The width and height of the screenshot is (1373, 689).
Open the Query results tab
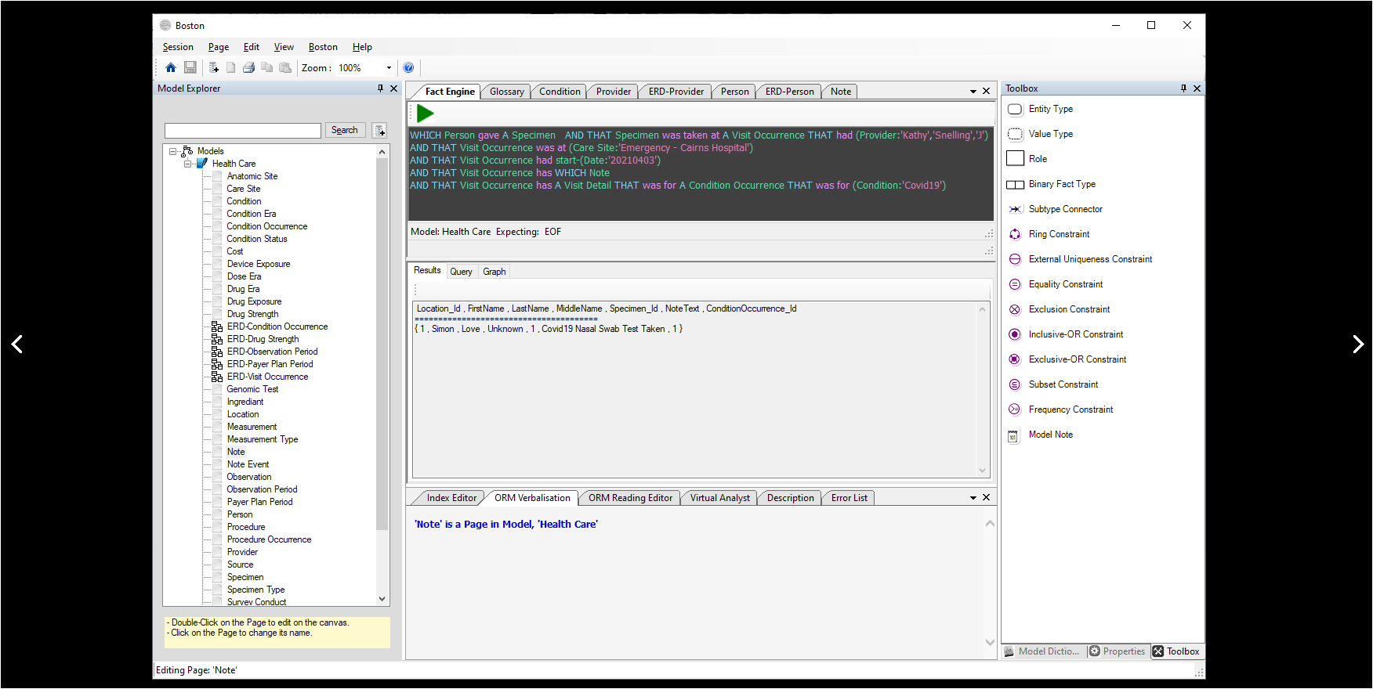(x=461, y=272)
